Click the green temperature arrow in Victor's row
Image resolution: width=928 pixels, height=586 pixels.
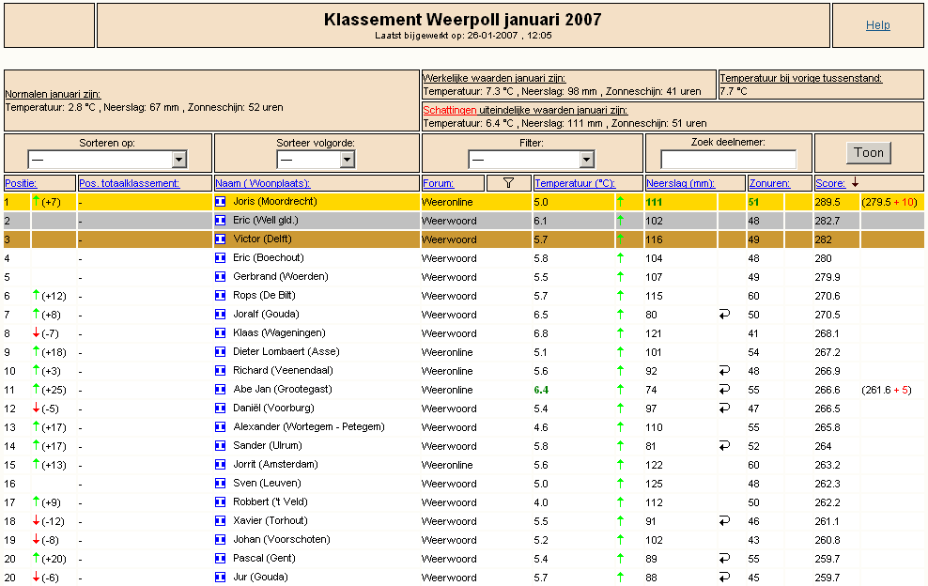coord(620,239)
